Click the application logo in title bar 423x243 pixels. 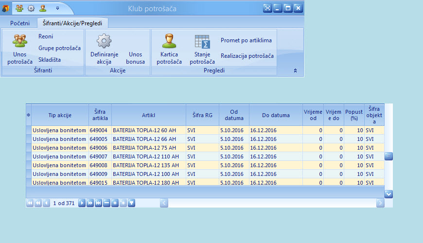[5, 8]
